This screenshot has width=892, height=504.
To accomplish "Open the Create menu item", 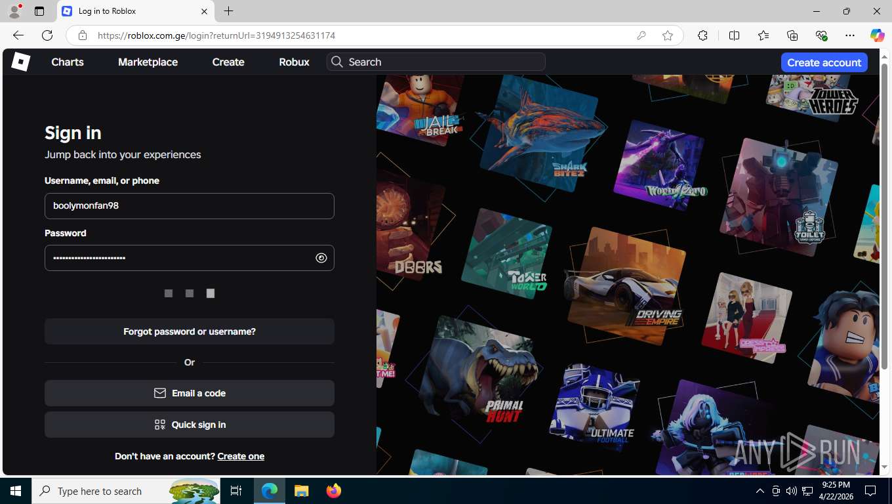I will [228, 62].
